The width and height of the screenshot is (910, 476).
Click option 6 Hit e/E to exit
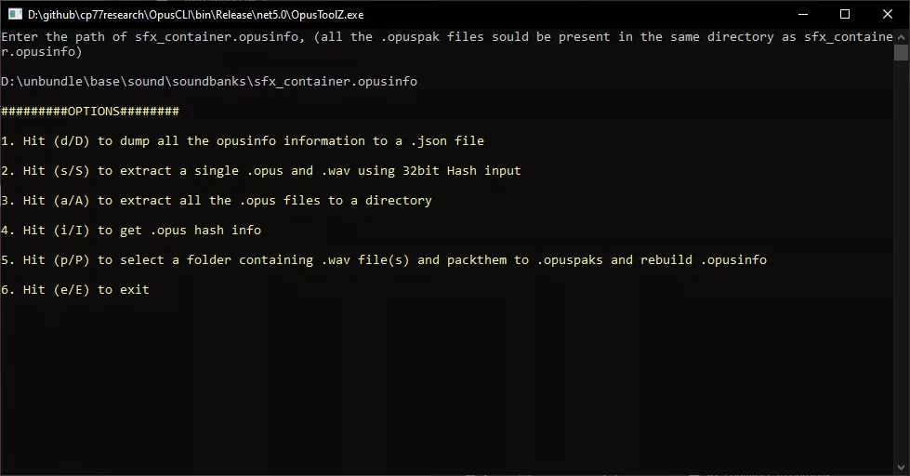[x=75, y=289]
